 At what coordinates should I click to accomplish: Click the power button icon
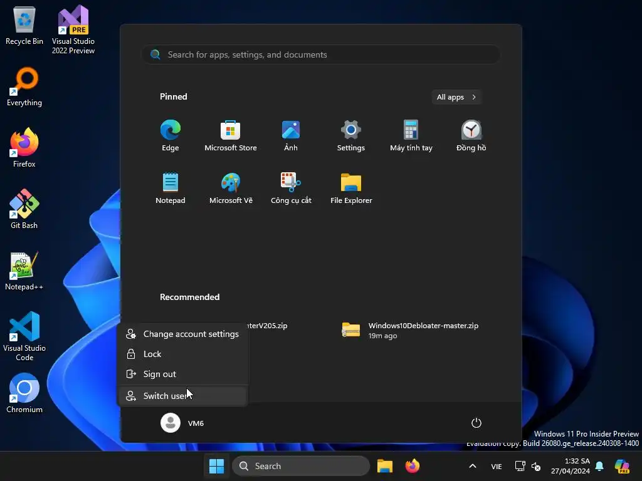click(x=476, y=423)
